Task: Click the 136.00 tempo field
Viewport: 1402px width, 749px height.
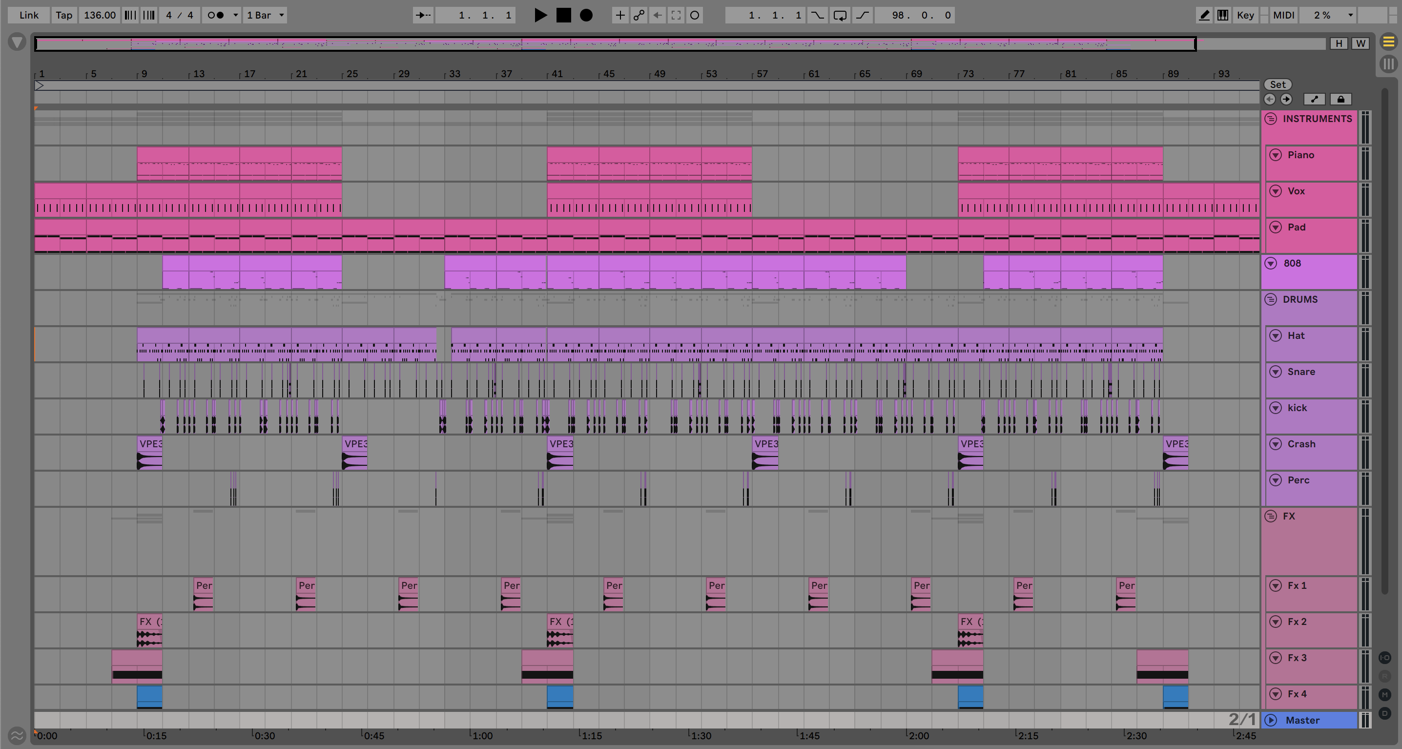Action: (x=100, y=15)
